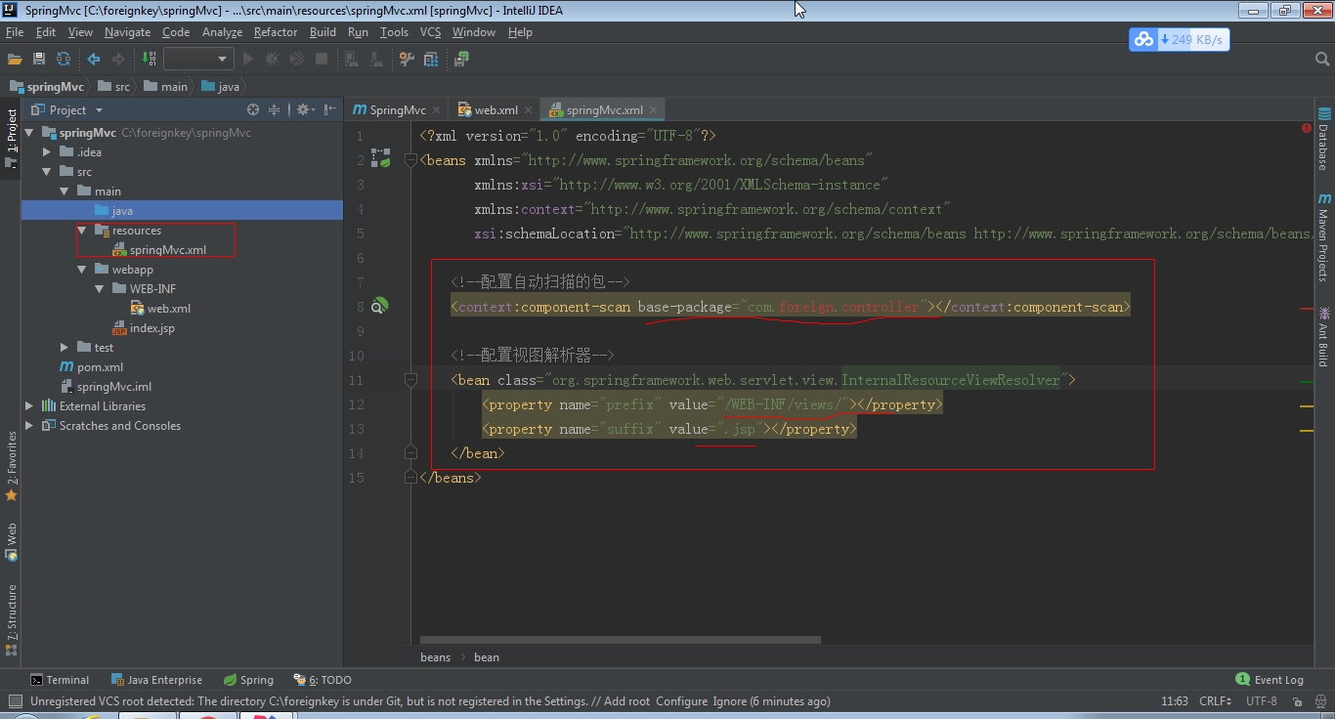Viewport: 1335px width, 719px height.
Task: Hide the Project panel with the hide icon
Action: tap(330, 110)
